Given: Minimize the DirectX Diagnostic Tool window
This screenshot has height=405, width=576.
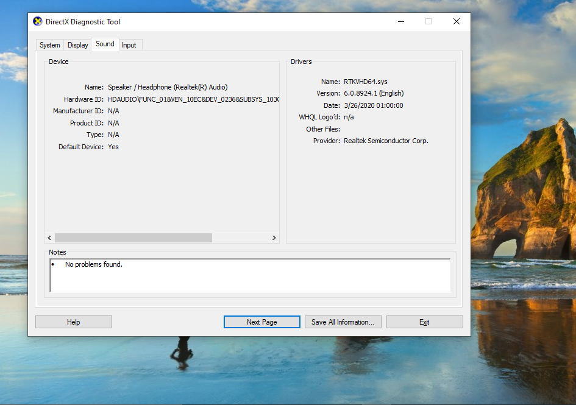Looking at the screenshot, I should point(401,22).
